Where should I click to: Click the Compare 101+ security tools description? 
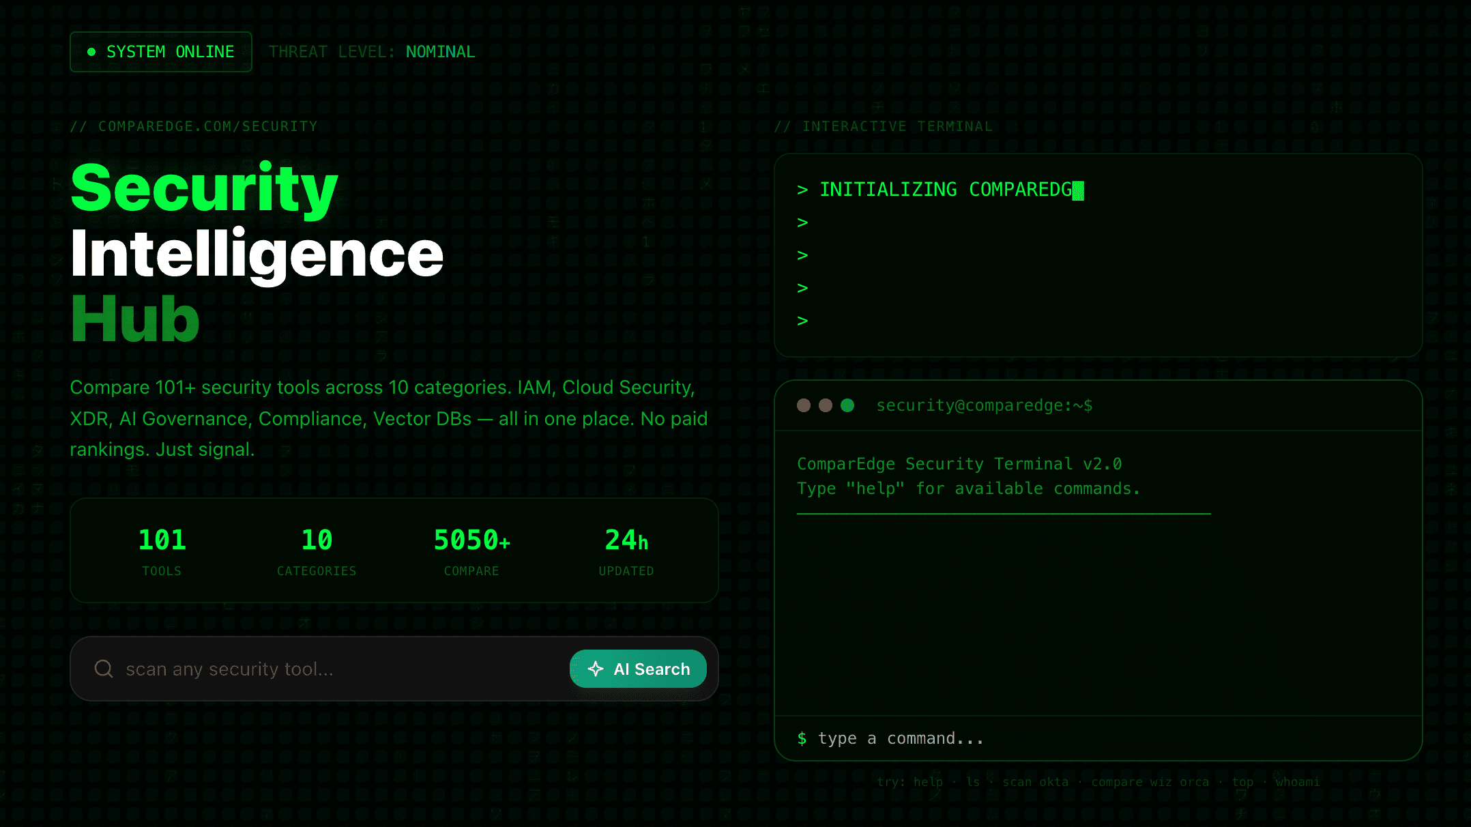tap(389, 418)
